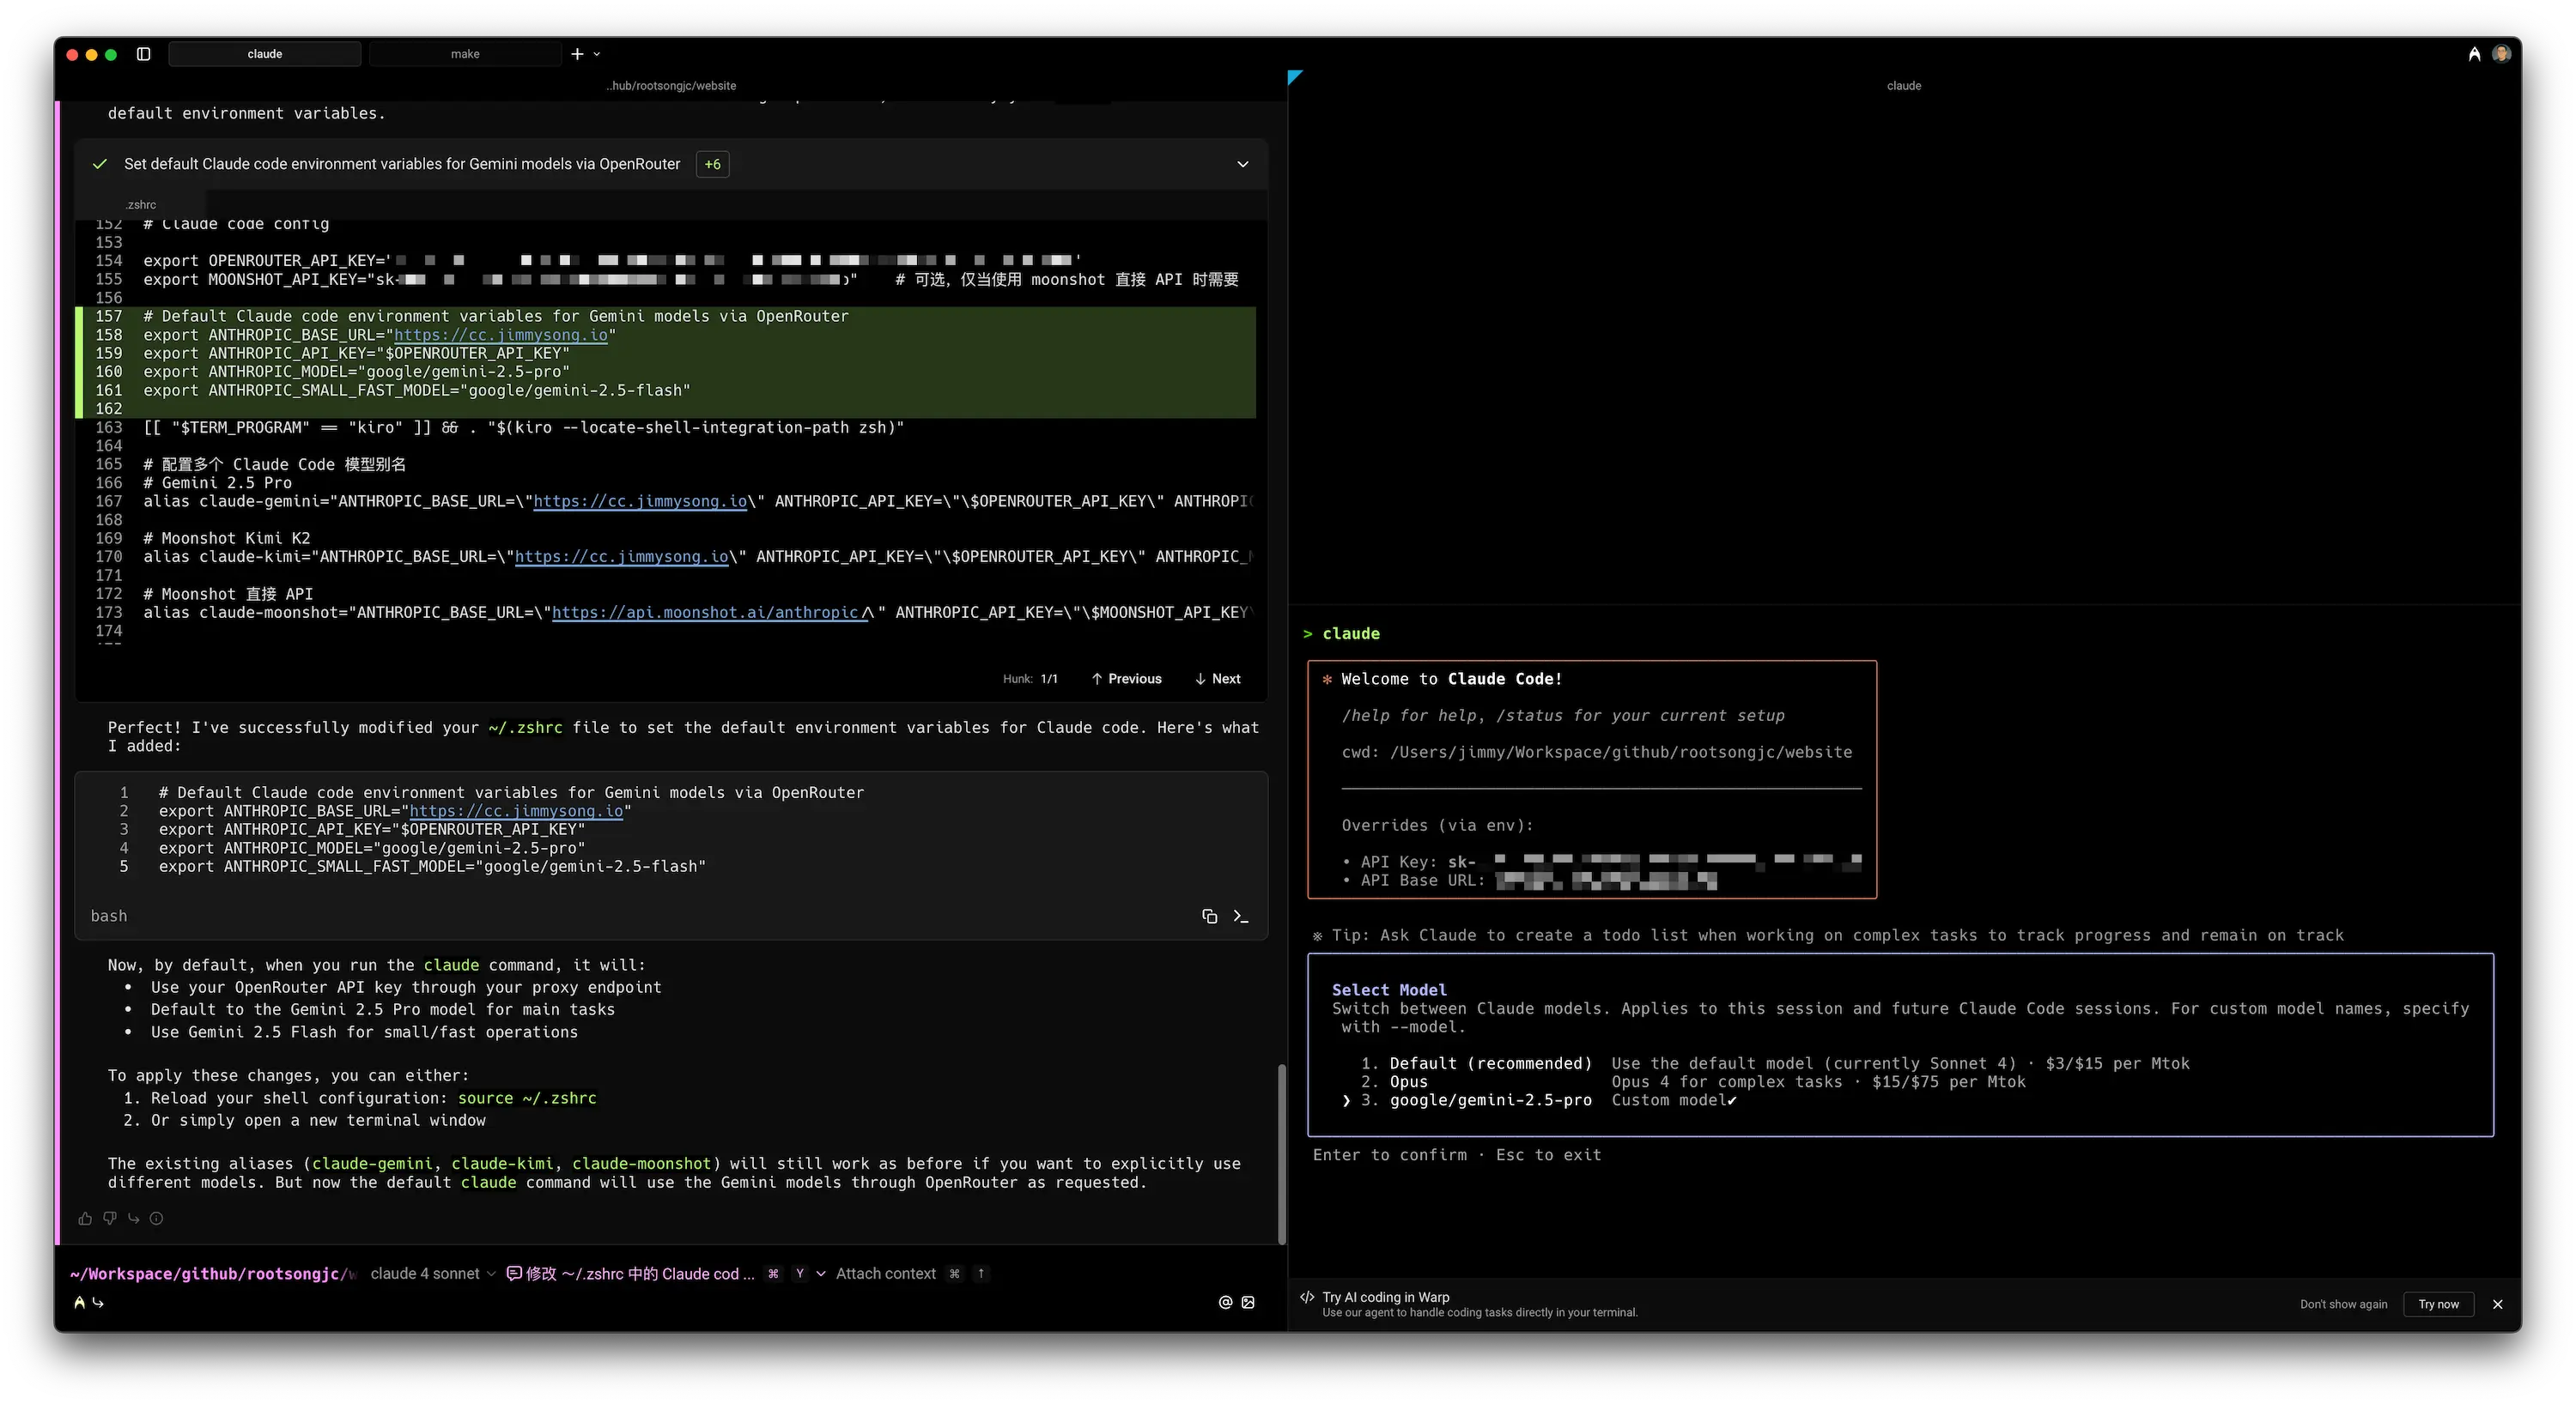Viewport: 2576px width, 1404px height.
Task: Click the ~/.zshrc path in Perfect! message
Action: [525, 728]
